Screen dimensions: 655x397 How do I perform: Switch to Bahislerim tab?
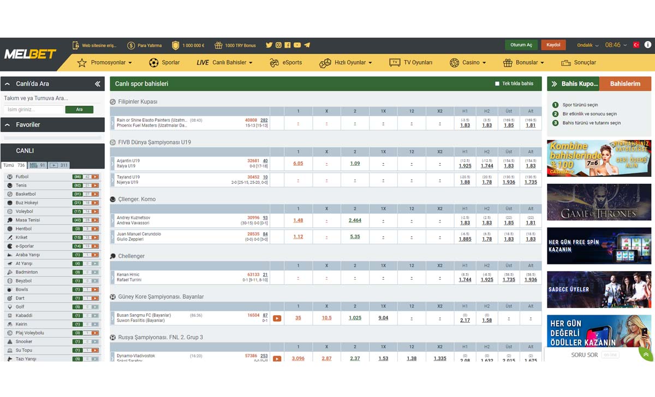[x=625, y=84]
